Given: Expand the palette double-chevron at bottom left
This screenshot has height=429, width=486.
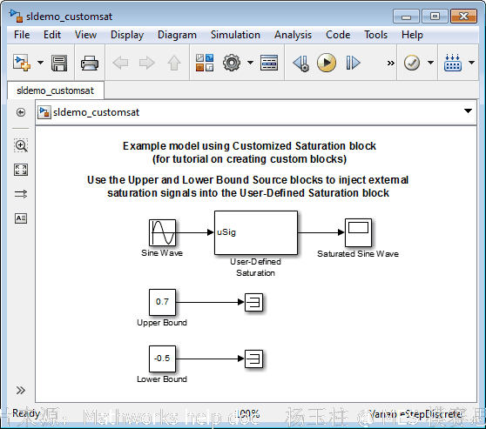Looking at the screenshot, I should point(20,391).
